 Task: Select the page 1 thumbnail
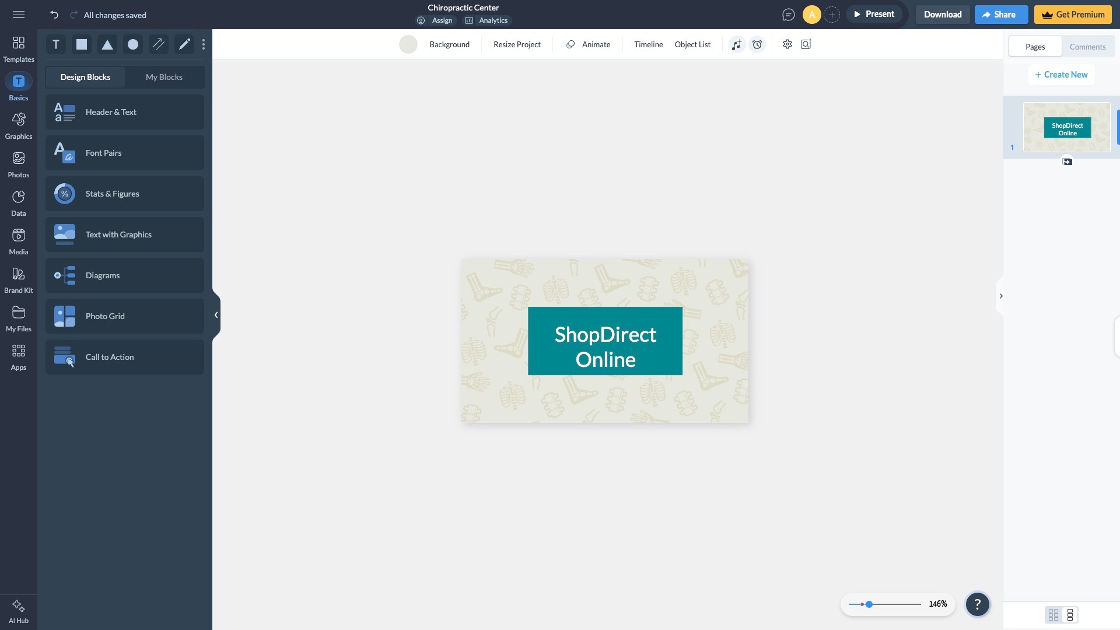1066,127
